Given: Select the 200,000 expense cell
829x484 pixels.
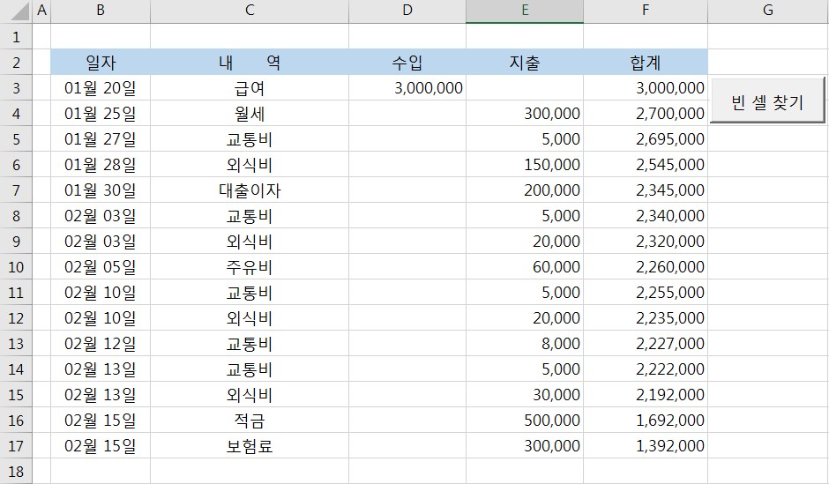Looking at the screenshot, I should [x=525, y=190].
